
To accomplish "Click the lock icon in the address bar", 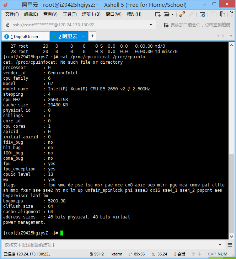I will tap(8, 25).
